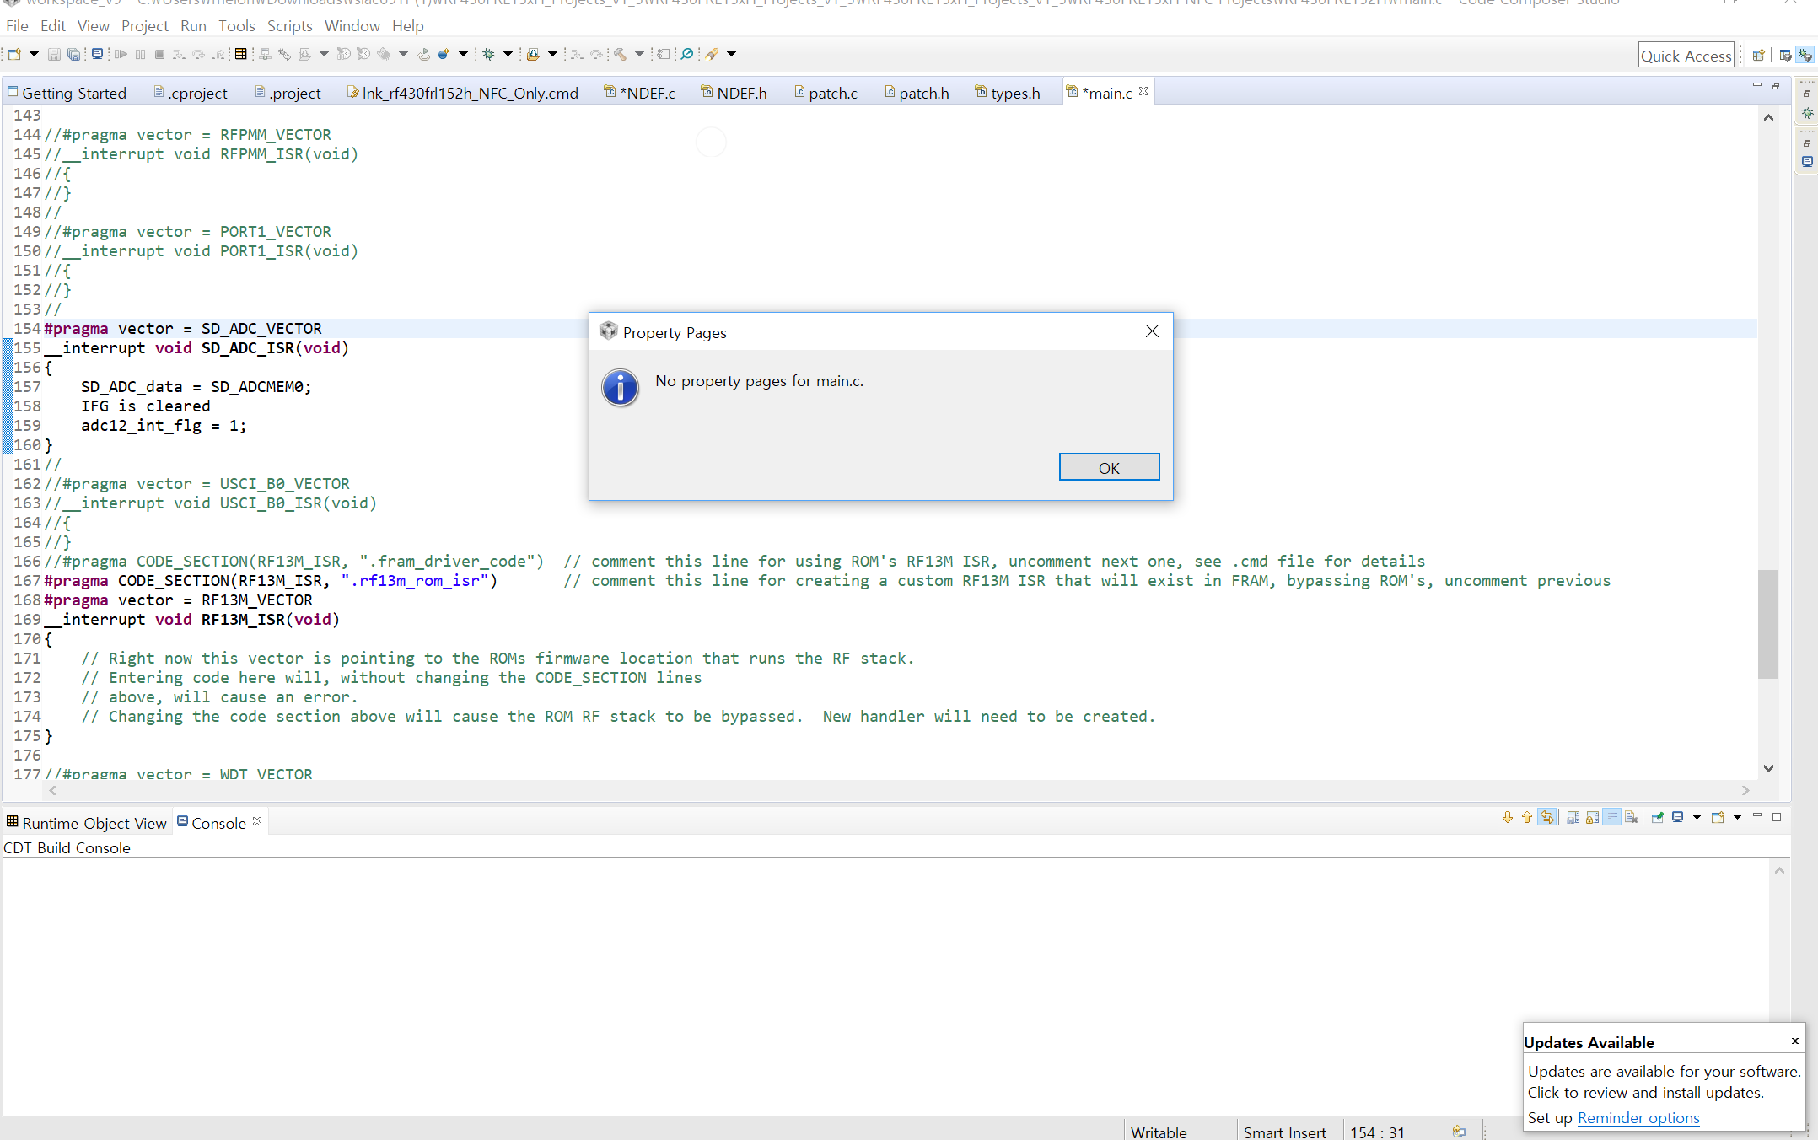Open the Display Selected Console dropdown arrow

tap(1697, 817)
